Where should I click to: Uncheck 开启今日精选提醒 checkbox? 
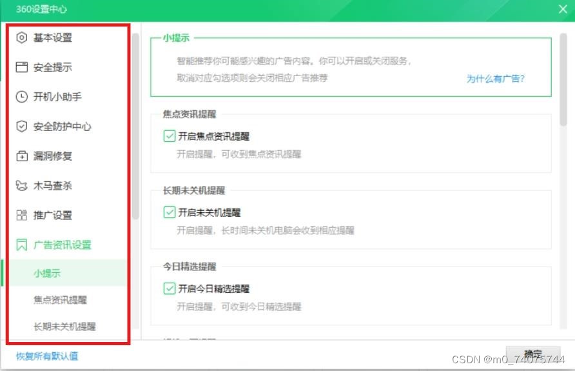(169, 288)
